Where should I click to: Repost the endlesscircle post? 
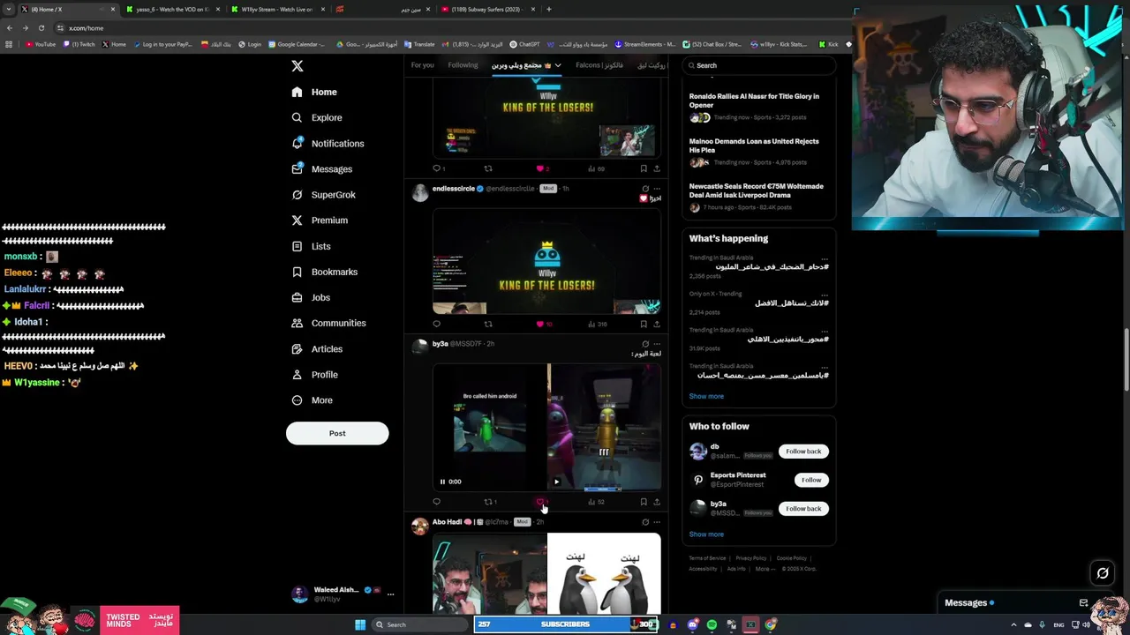pyautogui.click(x=488, y=324)
